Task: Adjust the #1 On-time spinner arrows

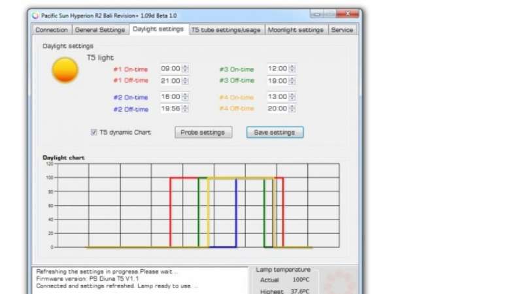Action: [186, 69]
